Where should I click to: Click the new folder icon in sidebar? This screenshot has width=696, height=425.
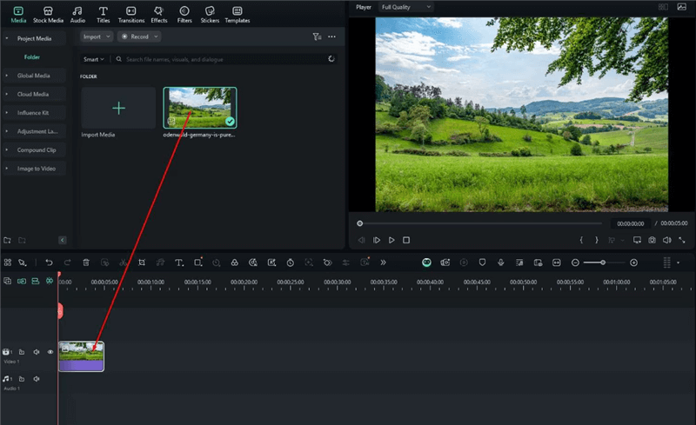pos(8,241)
